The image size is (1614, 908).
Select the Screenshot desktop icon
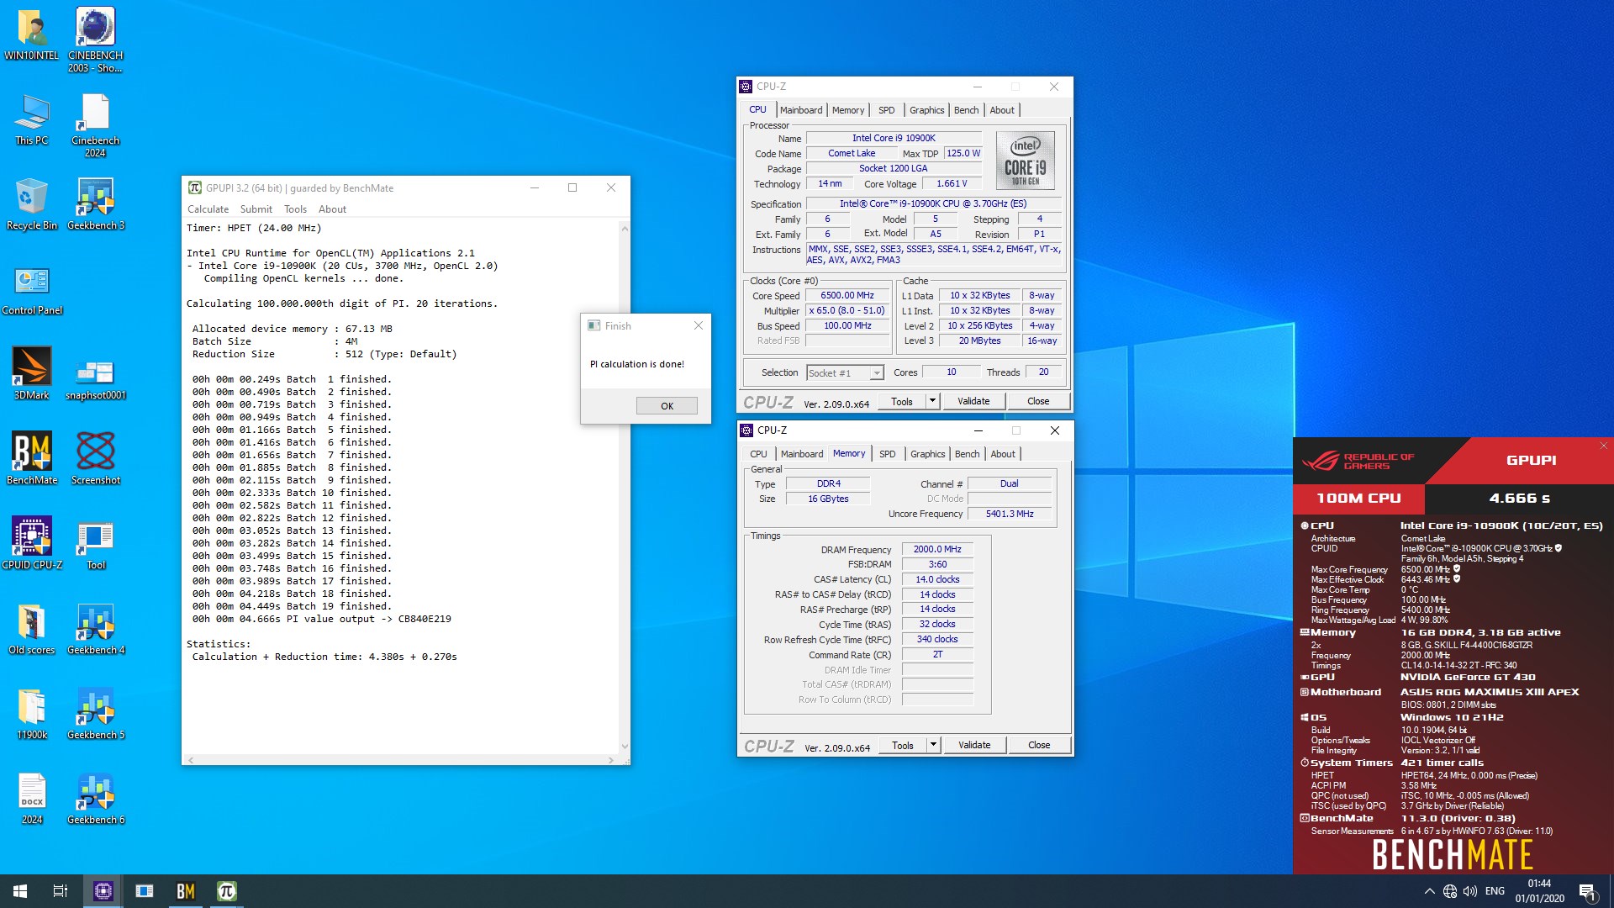pyautogui.click(x=96, y=459)
